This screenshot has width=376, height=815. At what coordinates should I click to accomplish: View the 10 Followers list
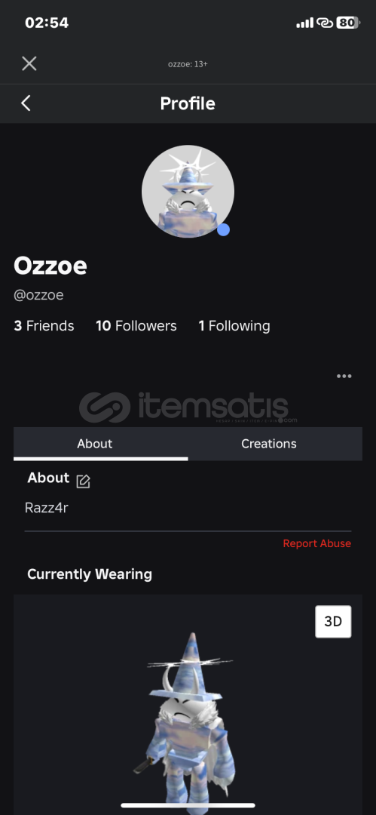point(136,326)
